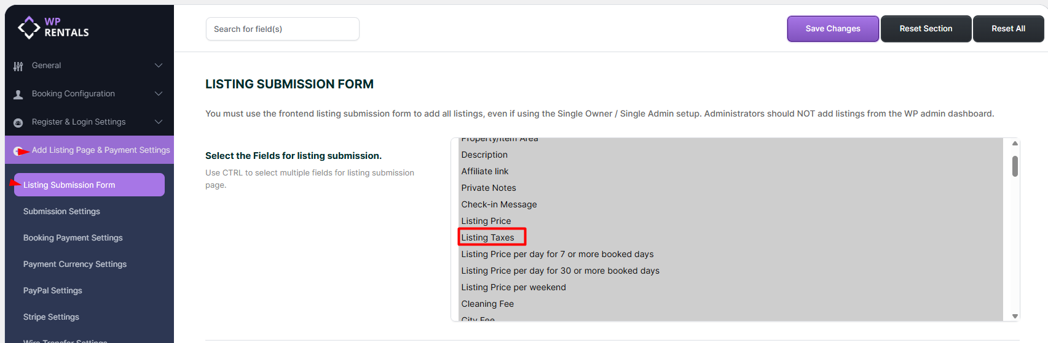Viewport: 1048px width, 343px height.
Task: Click the Reset Section button
Action: (926, 29)
